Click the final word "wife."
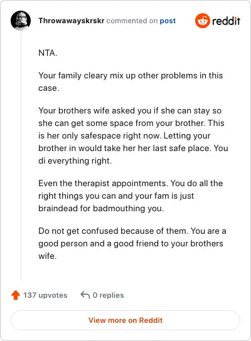 pos(48,256)
